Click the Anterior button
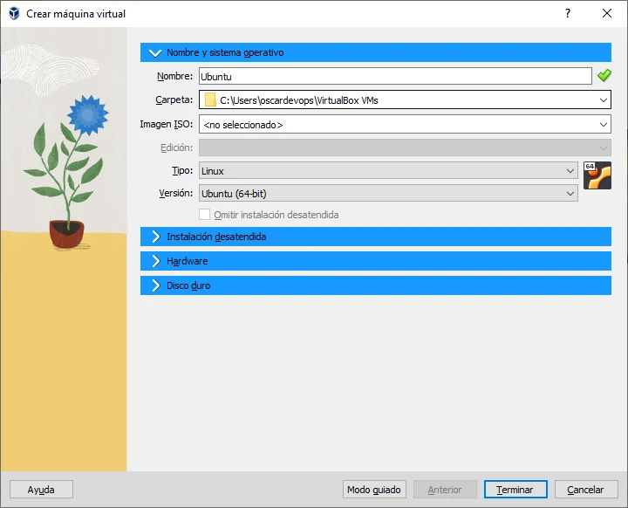Image resolution: width=628 pixels, height=508 pixels. tap(445, 490)
